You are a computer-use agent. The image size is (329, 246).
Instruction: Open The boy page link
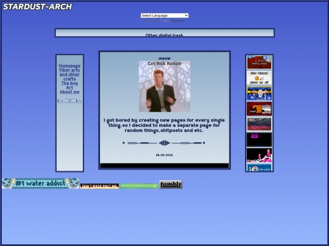tap(69, 83)
